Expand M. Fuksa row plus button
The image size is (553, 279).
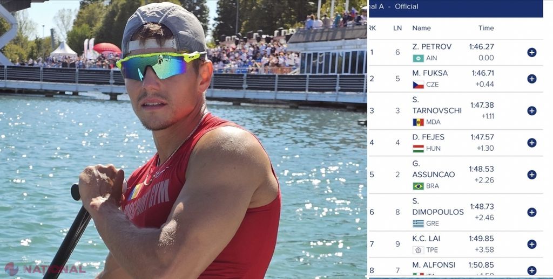pos(532,79)
